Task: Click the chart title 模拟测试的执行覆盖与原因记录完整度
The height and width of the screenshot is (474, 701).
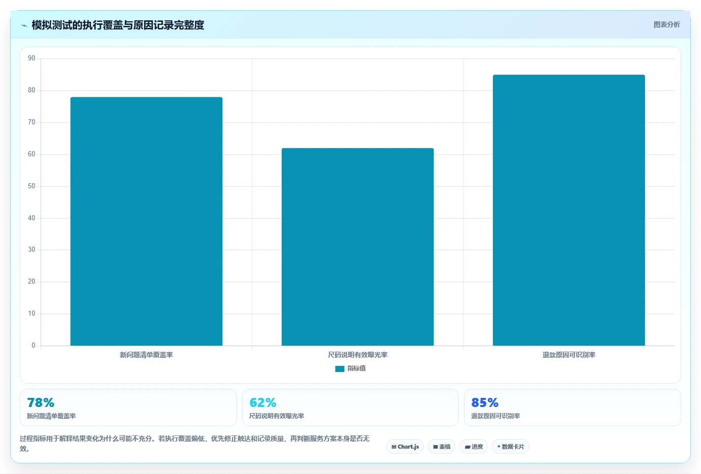Action: 118,25
